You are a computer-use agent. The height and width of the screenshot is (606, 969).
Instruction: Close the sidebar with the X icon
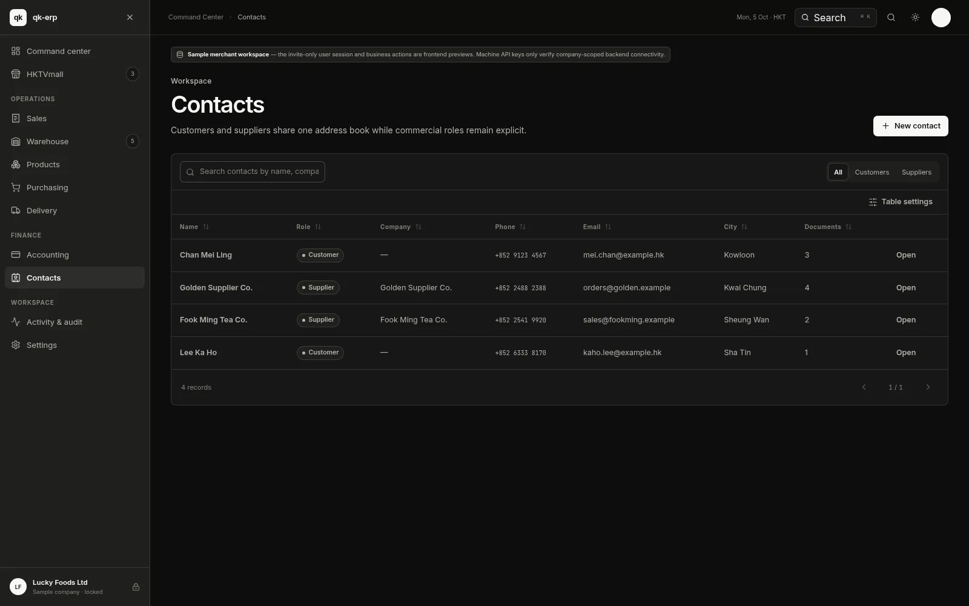pyautogui.click(x=130, y=18)
